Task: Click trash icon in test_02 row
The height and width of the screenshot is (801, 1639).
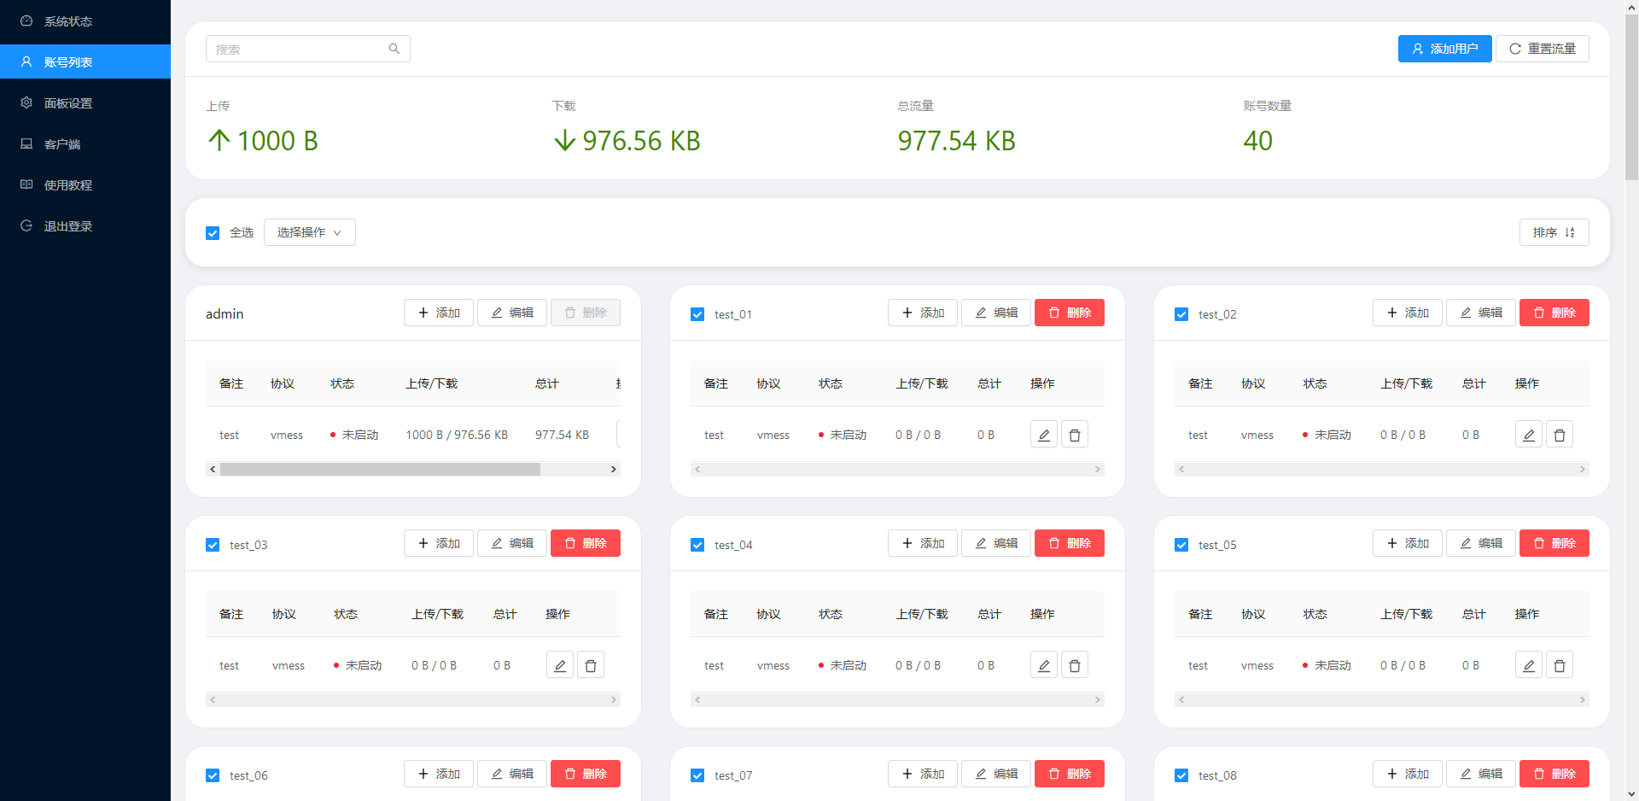Action: tap(1560, 435)
